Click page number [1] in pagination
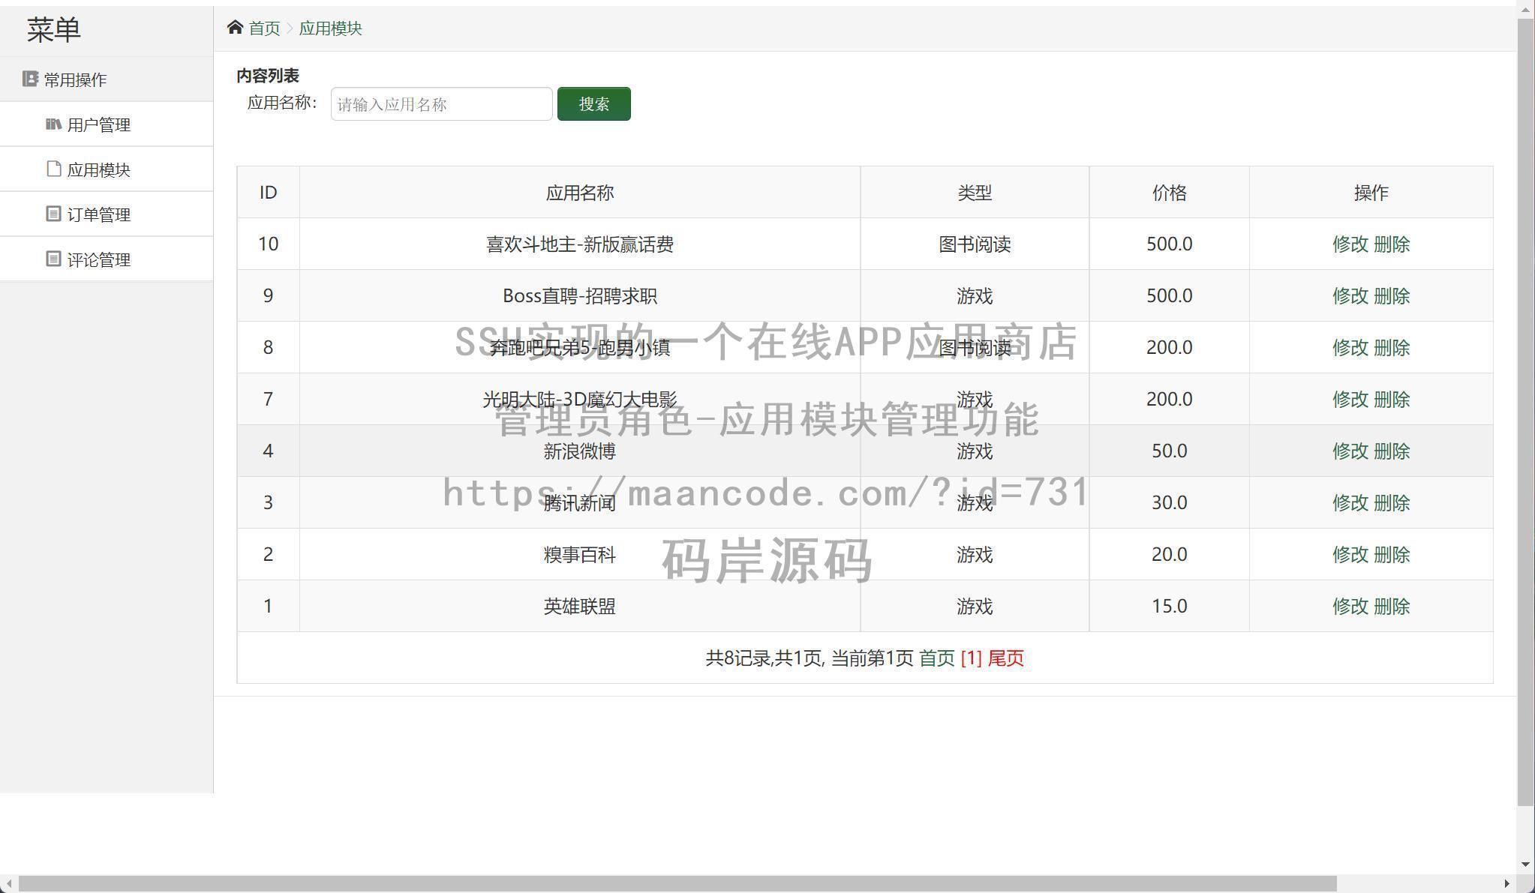This screenshot has height=893, width=1535. coord(971,658)
